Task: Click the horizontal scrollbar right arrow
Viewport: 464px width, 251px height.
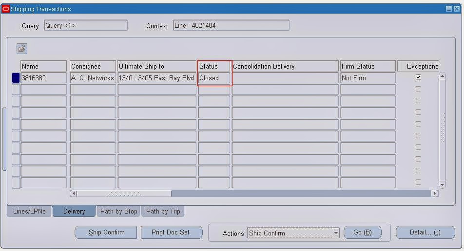Action: coord(435,194)
